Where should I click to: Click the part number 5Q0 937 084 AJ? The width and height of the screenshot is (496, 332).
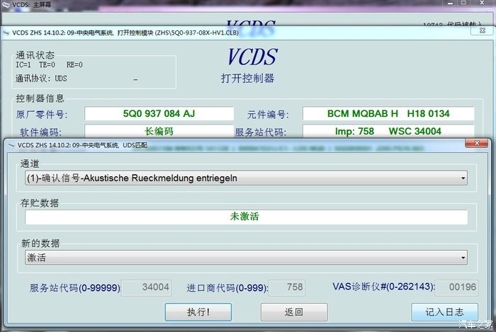(159, 113)
